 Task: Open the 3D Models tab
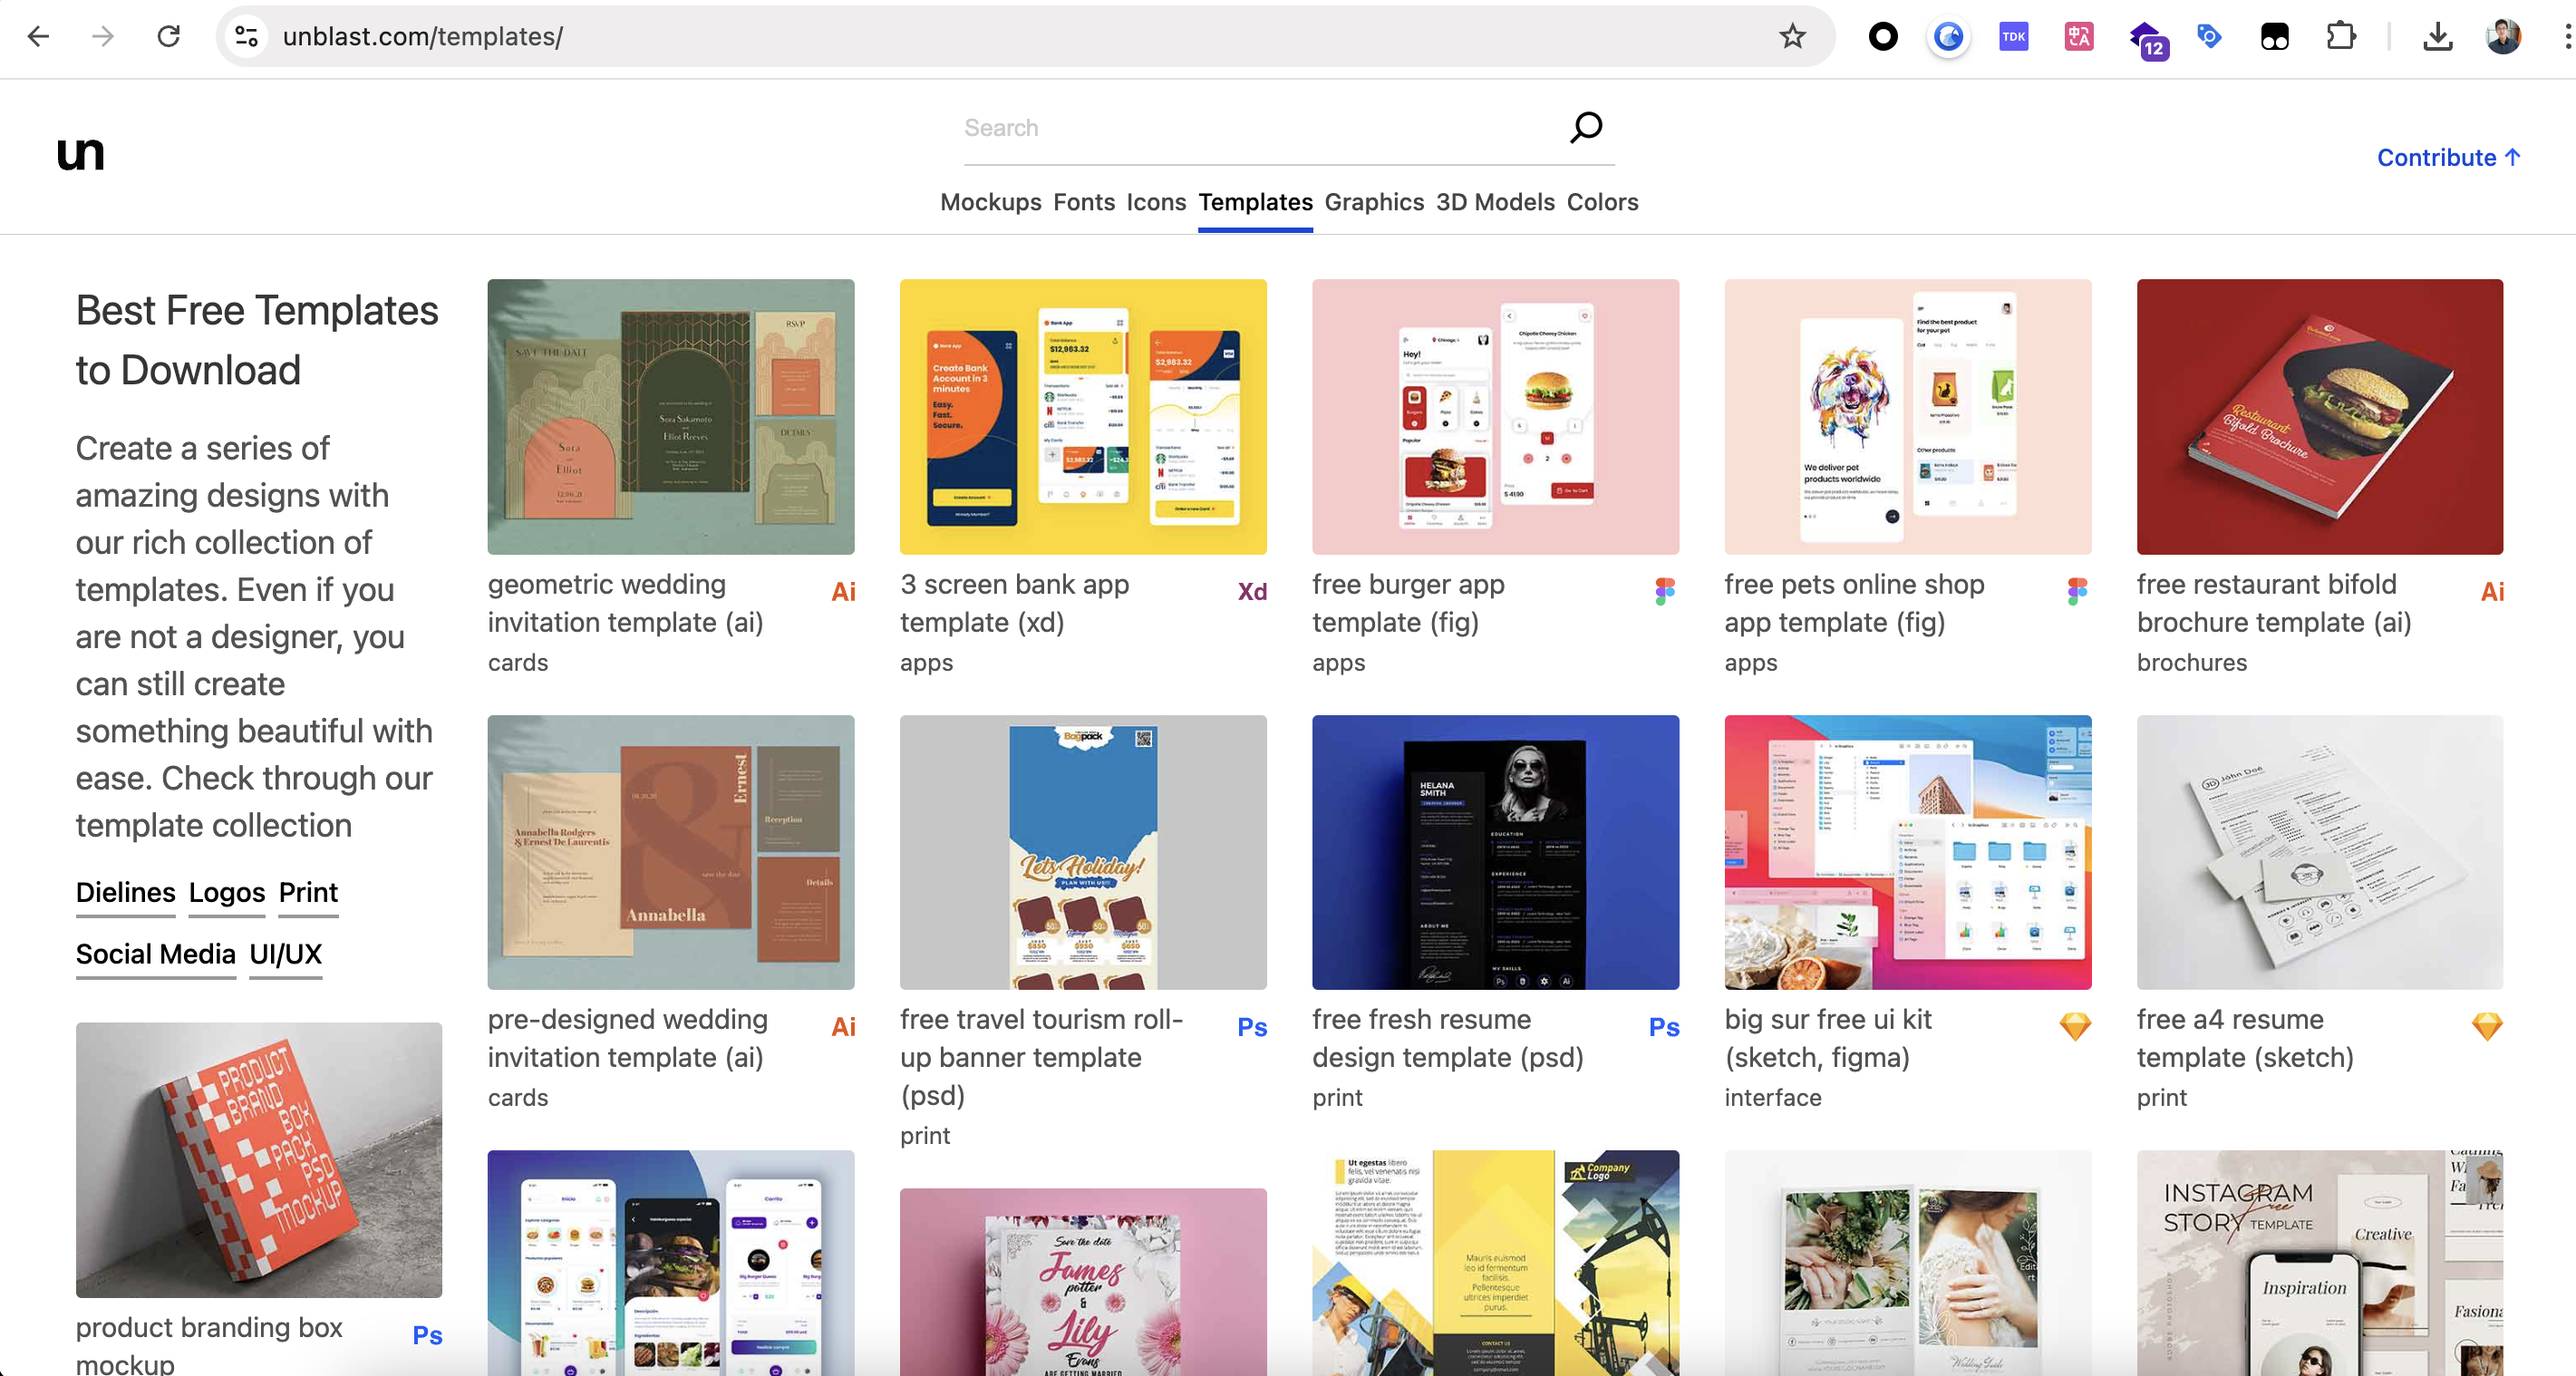(x=1495, y=202)
